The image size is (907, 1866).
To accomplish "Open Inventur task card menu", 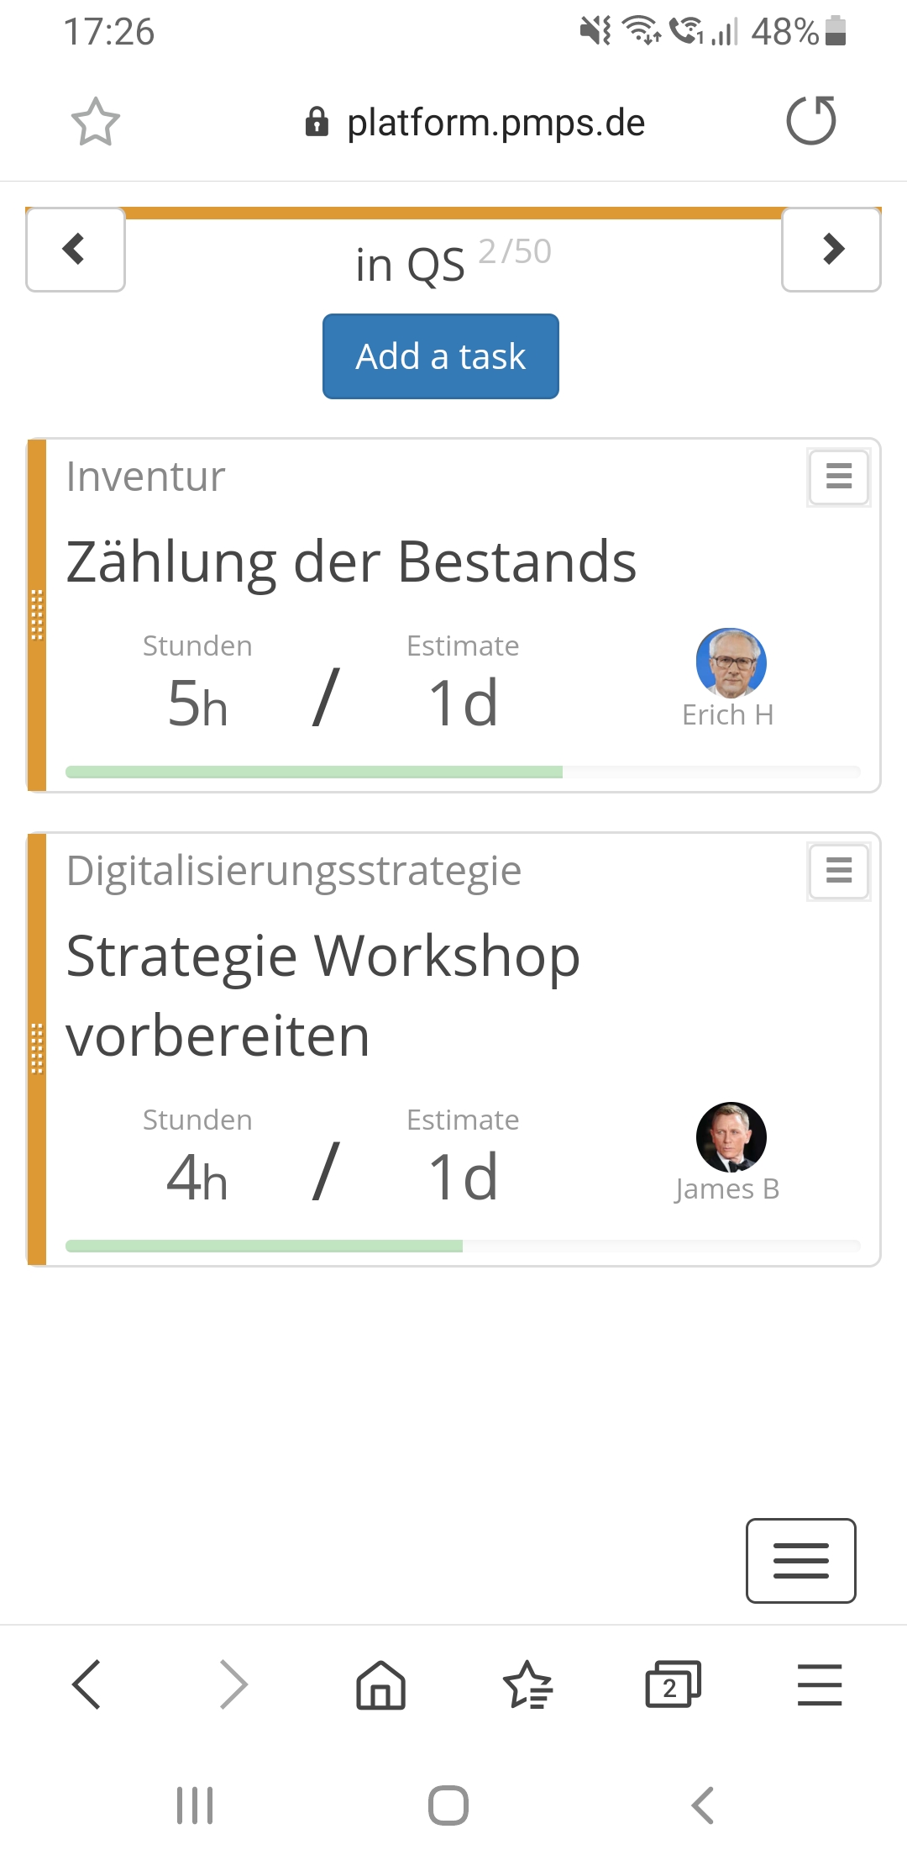I will click(838, 477).
